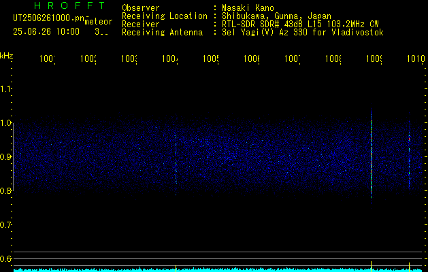Click the 0.8 frequency axis label

click(x=6, y=190)
